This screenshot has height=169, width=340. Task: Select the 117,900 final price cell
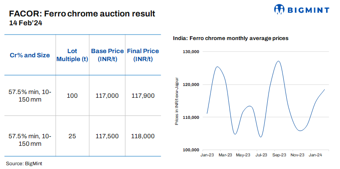[143, 96]
